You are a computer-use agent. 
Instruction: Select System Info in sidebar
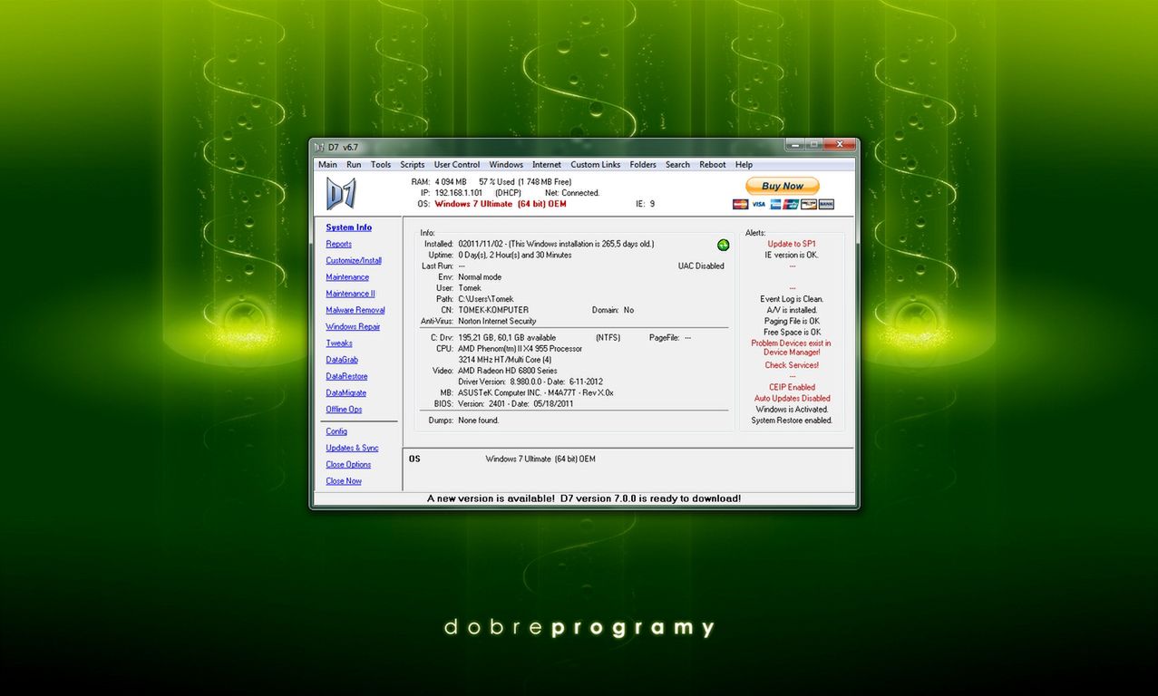pos(349,227)
